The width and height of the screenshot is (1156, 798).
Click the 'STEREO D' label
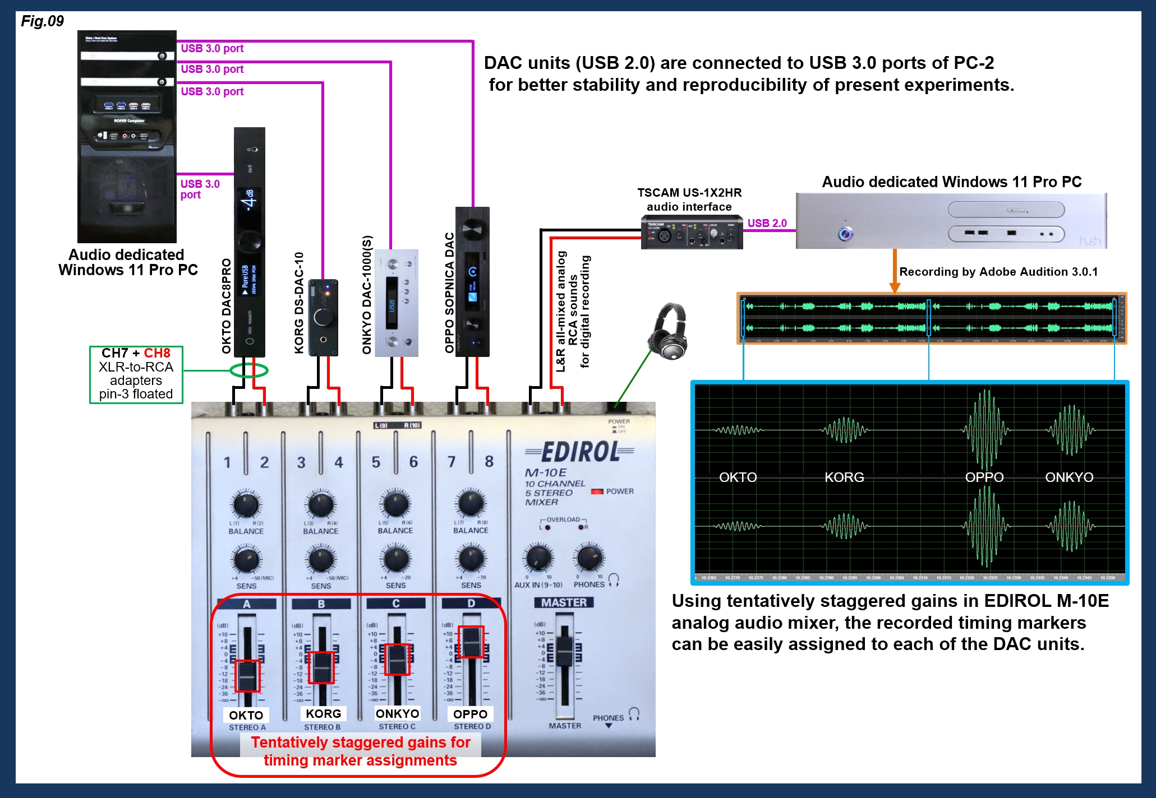[x=472, y=726]
